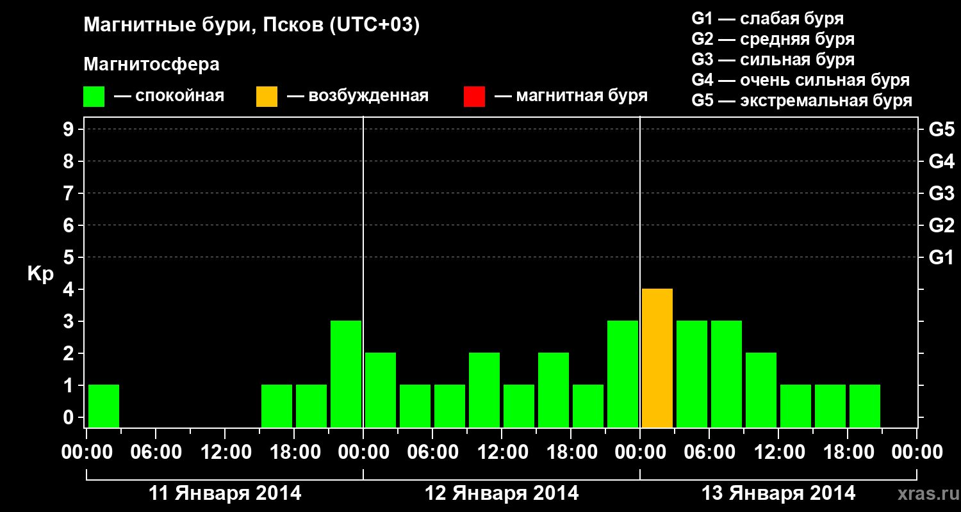Click the Kp 3 bar for 21:00 on 12 January
The image size is (961, 512).
[623, 374]
